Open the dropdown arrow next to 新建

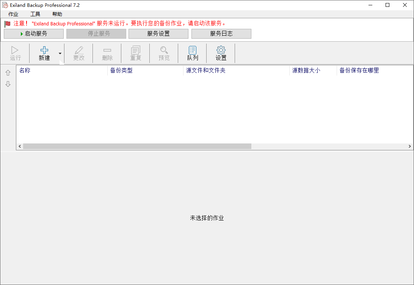tap(60, 54)
